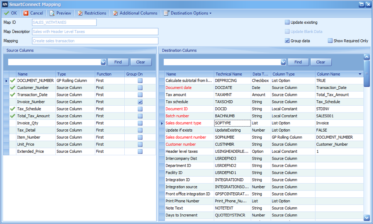This screenshot has height=224, width=373.
Task: Select the Days to Increment destination row
Action: [x=261, y=215]
